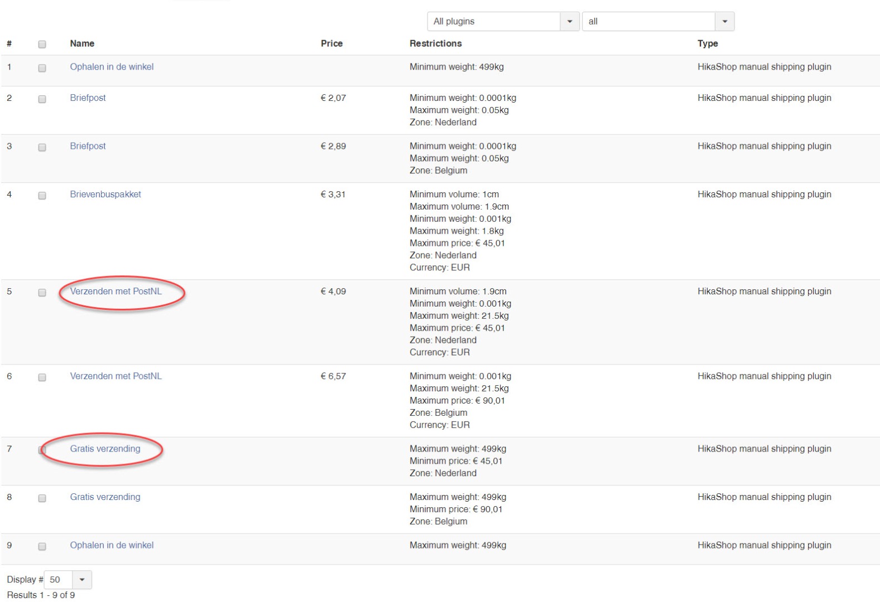880x602 pixels.
Task: Click the row number 4 cell
Action: [9, 195]
